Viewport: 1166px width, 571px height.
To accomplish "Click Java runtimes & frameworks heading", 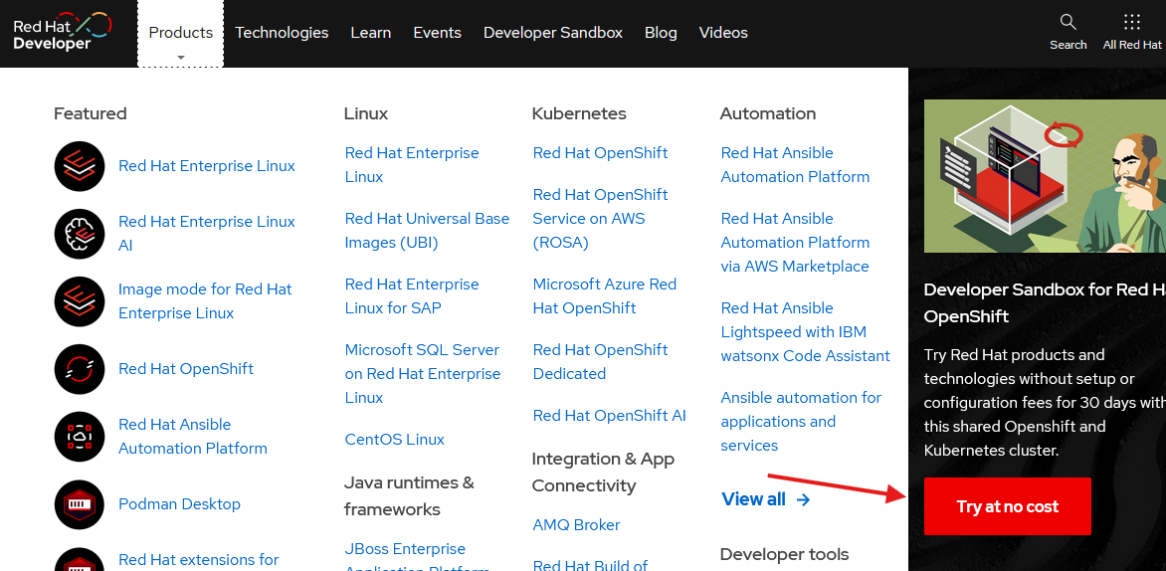I will point(409,496).
